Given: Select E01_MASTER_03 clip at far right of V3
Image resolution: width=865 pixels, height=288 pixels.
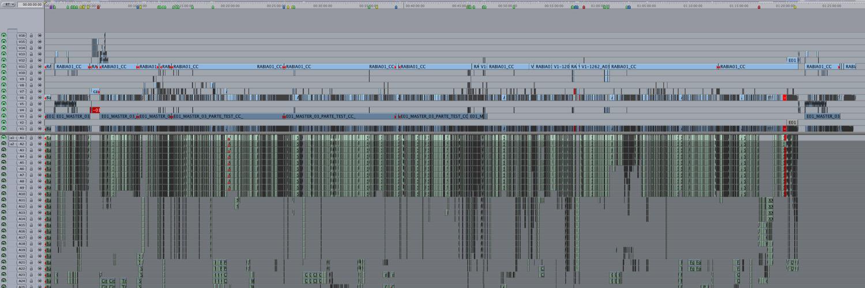Looking at the screenshot, I should pyautogui.click(x=823, y=116).
